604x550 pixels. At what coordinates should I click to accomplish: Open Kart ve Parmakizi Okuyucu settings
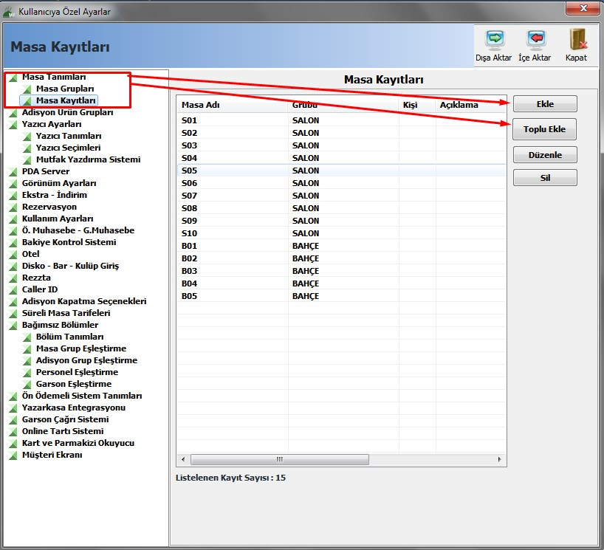click(x=78, y=443)
